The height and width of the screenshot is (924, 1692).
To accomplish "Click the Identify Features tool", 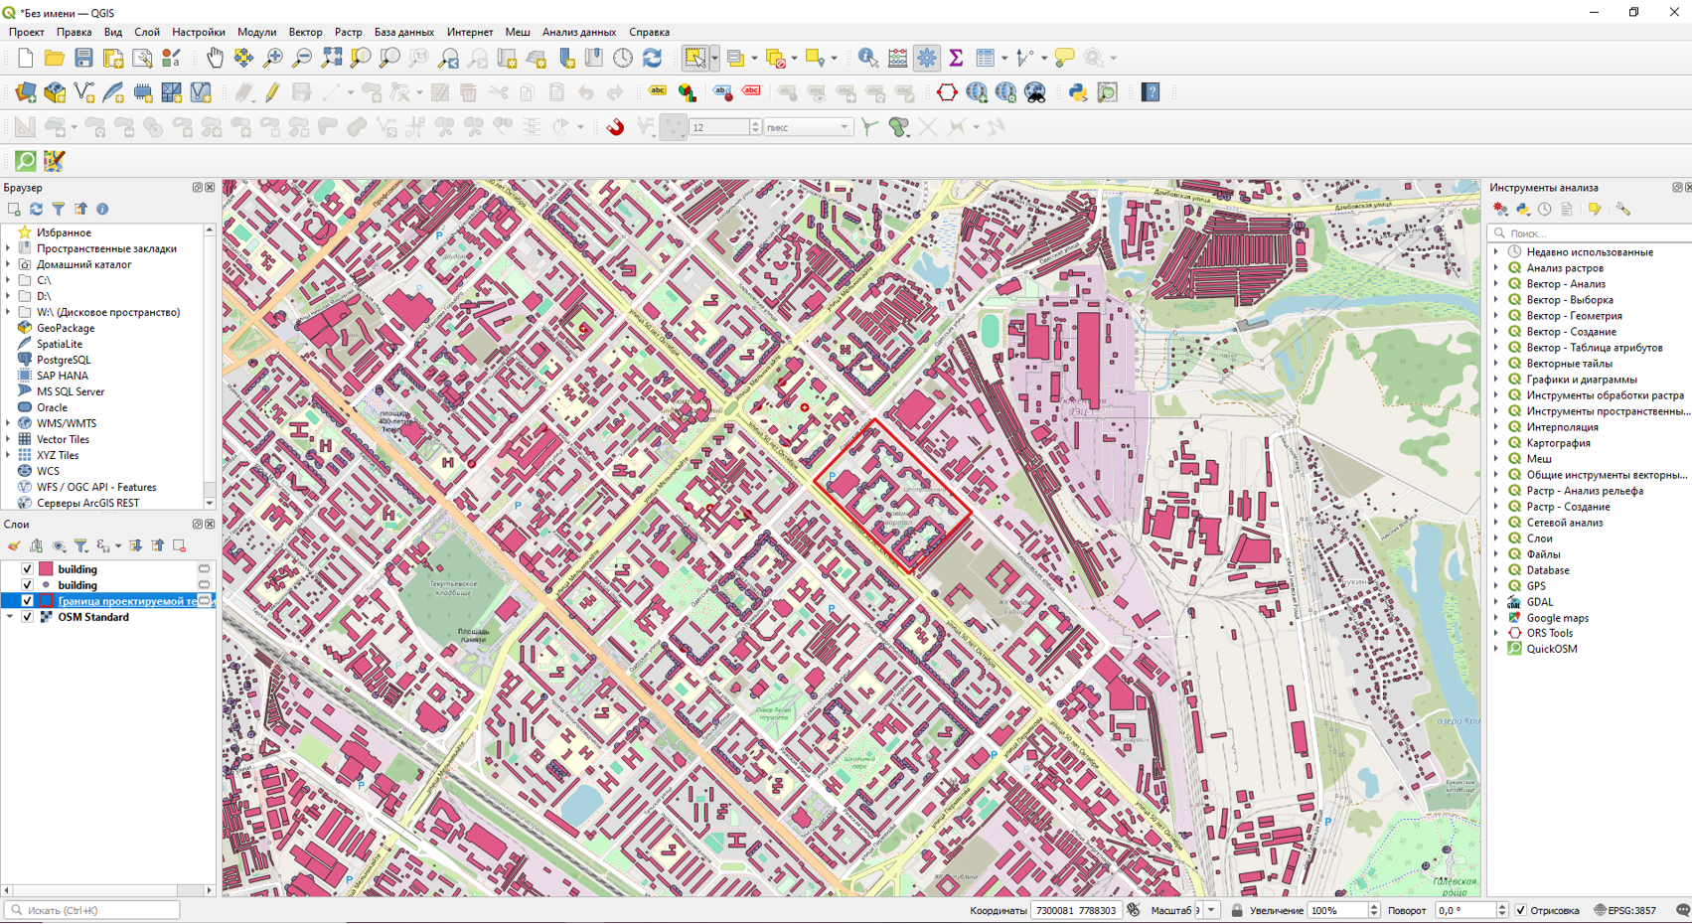I will click(x=867, y=59).
